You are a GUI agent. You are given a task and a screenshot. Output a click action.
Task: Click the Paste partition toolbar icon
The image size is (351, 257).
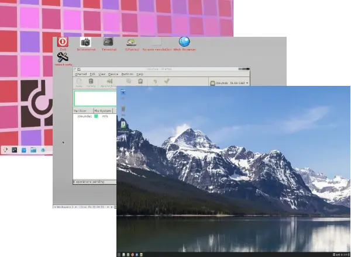pyautogui.click(x=140, y=82)
